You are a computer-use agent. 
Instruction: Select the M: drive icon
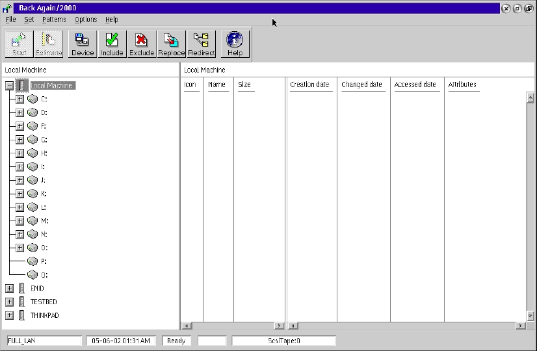33,220
